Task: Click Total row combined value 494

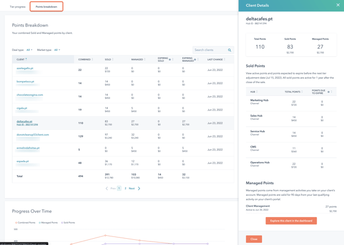Action: tap(81, 176)
